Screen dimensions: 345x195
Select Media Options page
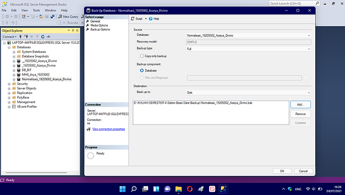(99, 26)
